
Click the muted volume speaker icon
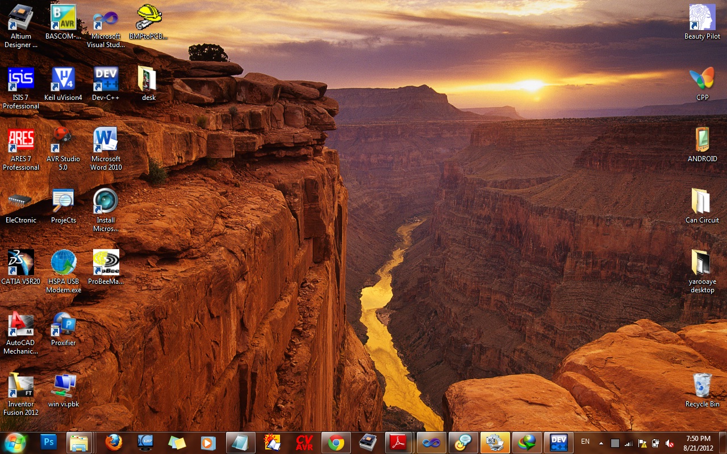(x=670, y=443)
